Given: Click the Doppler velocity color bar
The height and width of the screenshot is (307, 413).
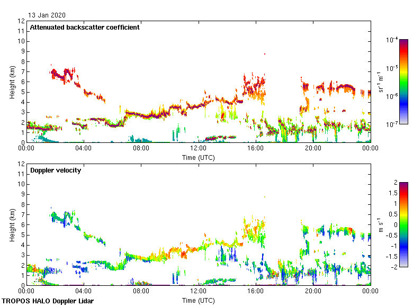Looking at the screenshot, I should click(403, 224).
